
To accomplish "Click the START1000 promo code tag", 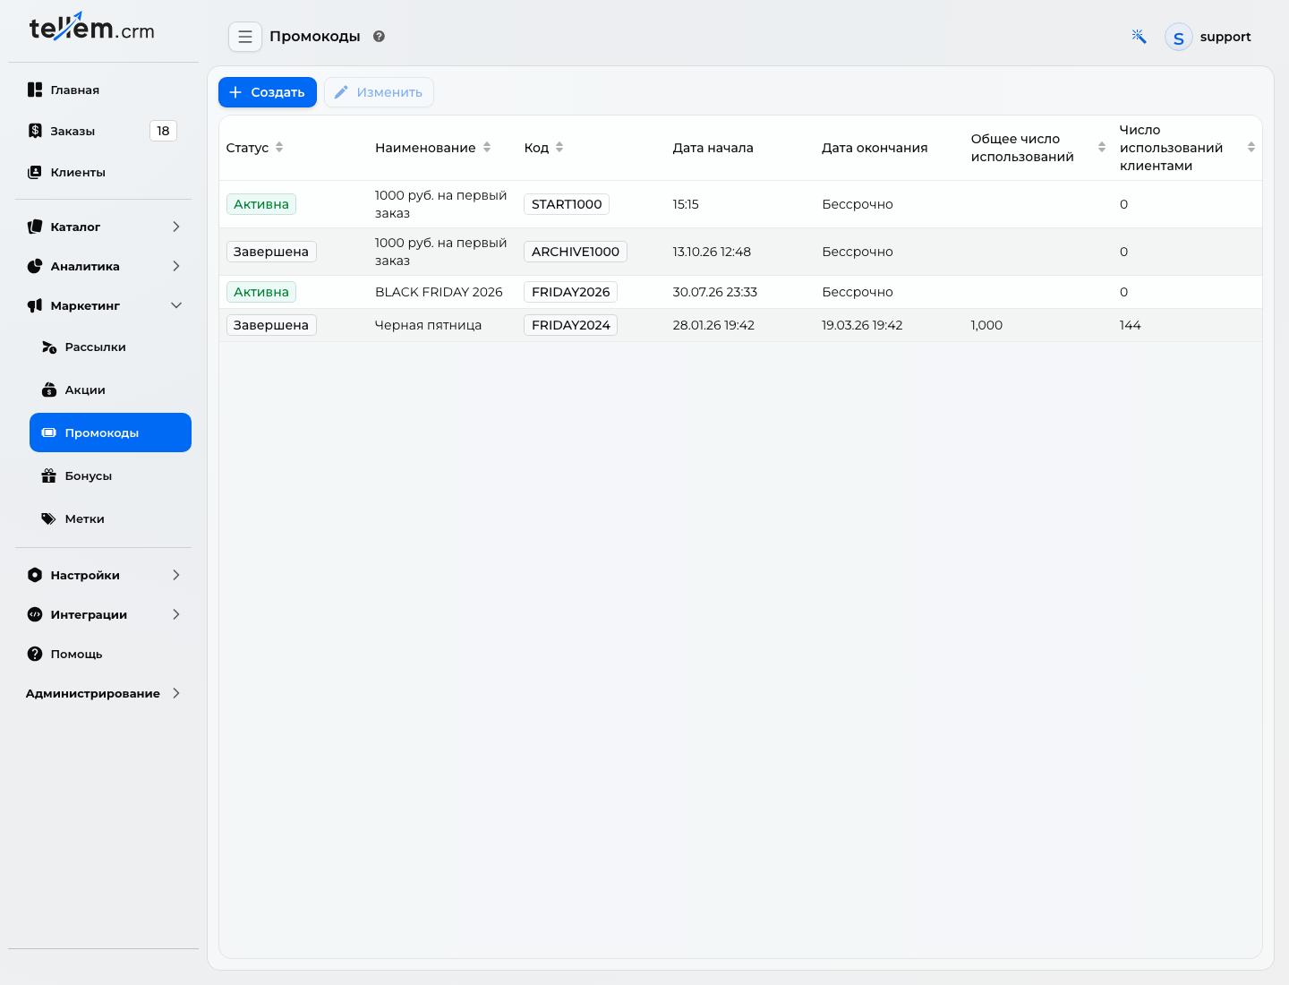I will pos(567,204).
